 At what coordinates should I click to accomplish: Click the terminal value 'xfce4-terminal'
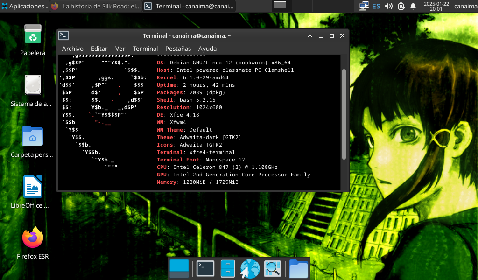tap(212, 152)
